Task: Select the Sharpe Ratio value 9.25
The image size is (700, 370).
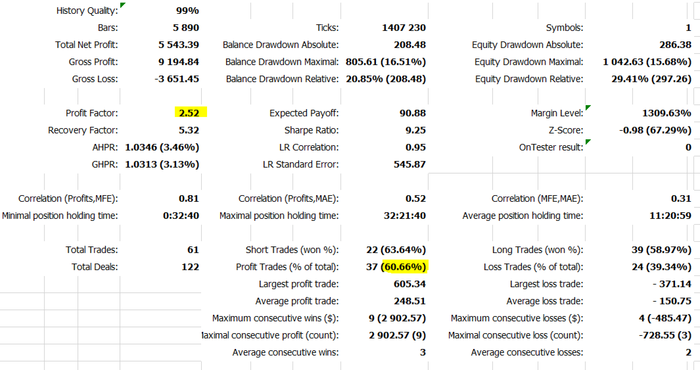Action: [415, 130]
